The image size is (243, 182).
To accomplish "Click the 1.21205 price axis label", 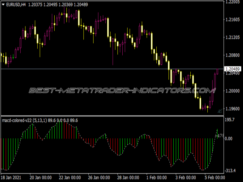I will point(232,37).
